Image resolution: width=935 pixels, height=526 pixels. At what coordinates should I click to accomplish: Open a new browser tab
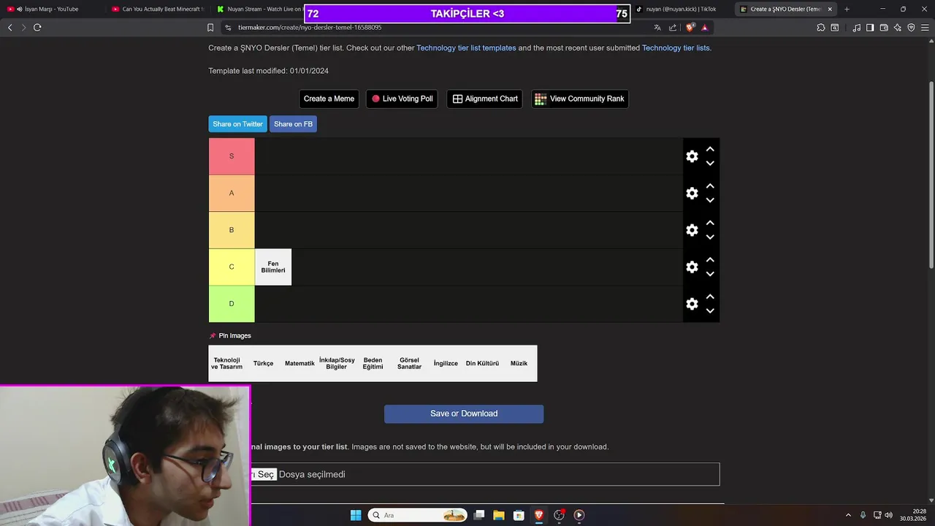click(847, 9)
